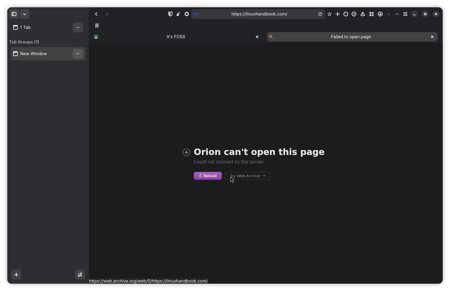The width and height of the screenshot is (450, 291).
Task: Open browsing history via the clock icon
Action: coord(346,14)
